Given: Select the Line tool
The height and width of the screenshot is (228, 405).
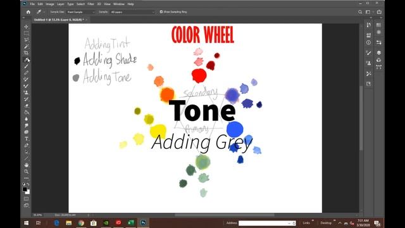Looking at the screenshot, I should click(x=27, y=158).
